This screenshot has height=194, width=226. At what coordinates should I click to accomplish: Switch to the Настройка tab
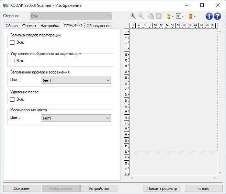[50, 26]
